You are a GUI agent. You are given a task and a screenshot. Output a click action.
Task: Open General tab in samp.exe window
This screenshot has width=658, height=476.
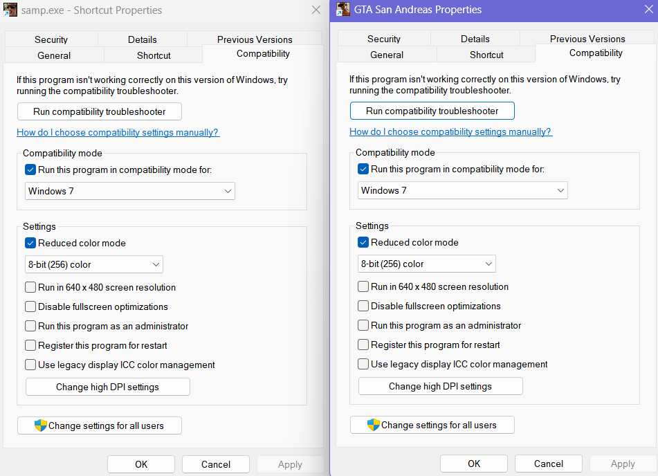click(x=54, y=55)
